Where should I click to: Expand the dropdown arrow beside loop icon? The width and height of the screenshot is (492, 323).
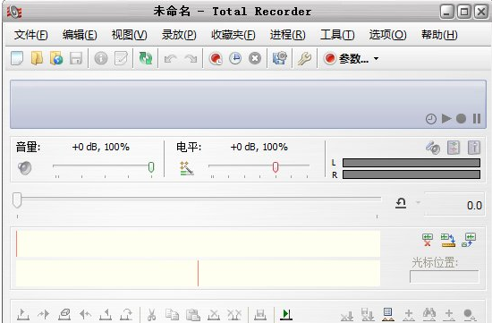click(x=418, y=202)
